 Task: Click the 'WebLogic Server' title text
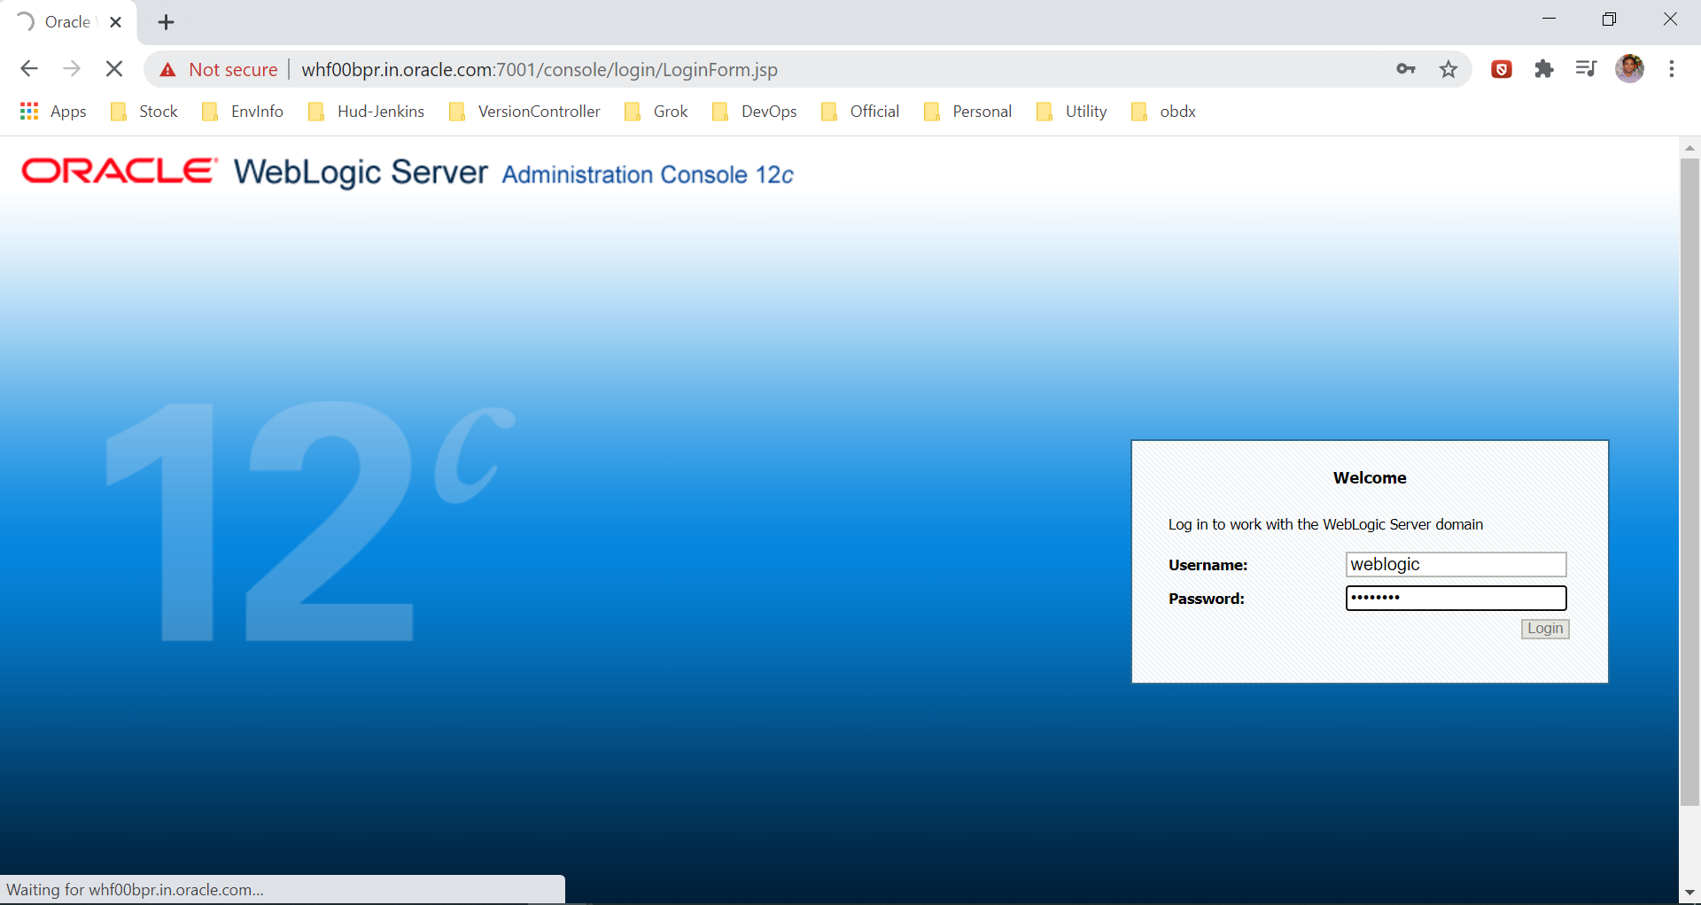click(361, 172)
